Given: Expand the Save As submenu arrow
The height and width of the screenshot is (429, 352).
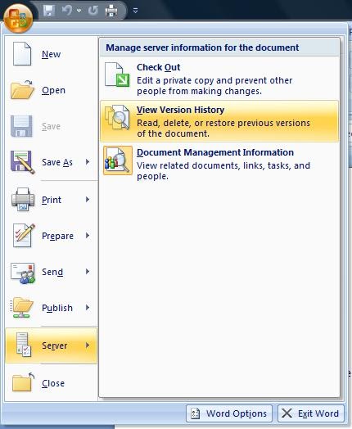Looking at the screenshot, I should (x=88, y=162).
